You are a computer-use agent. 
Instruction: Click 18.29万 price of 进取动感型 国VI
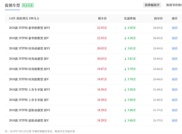(x=102, y=110)
